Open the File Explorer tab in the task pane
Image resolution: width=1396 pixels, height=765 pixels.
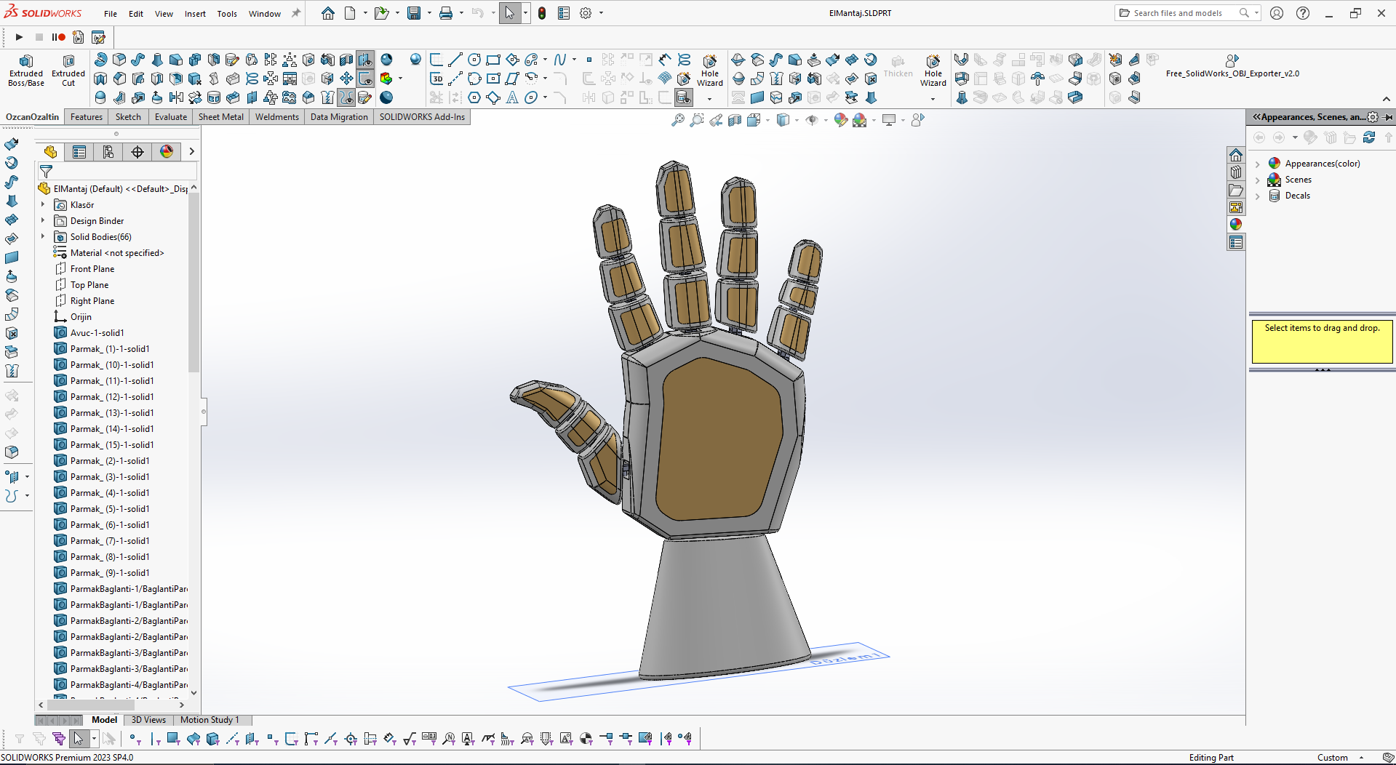coord(1236,190)
